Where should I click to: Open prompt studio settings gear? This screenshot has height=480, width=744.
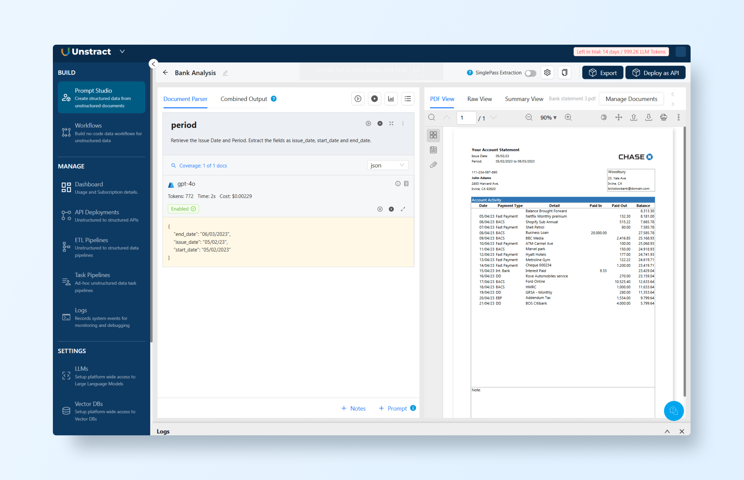pyautogui.click(x=547, y=73)
